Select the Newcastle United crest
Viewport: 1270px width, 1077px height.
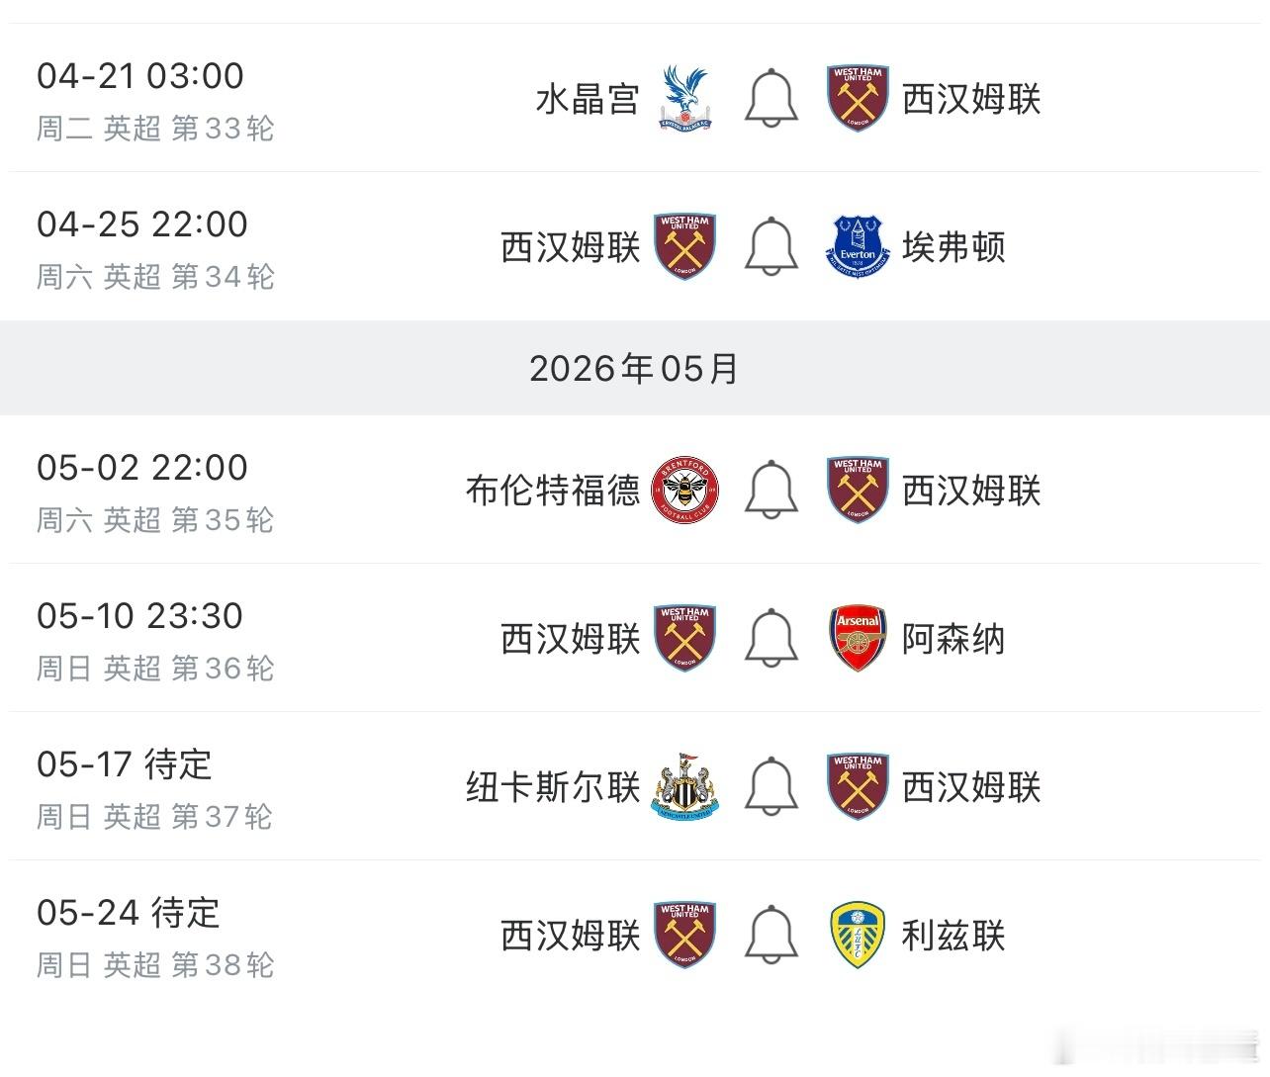[x=683, y=787]
